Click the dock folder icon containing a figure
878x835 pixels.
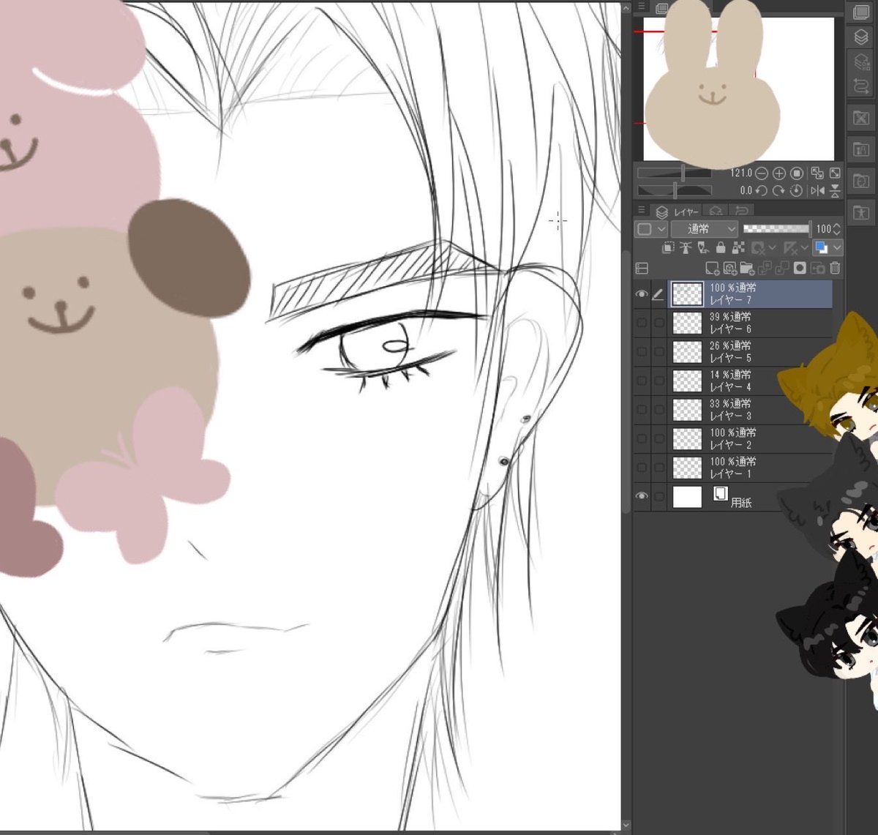(x=860, y=212)
